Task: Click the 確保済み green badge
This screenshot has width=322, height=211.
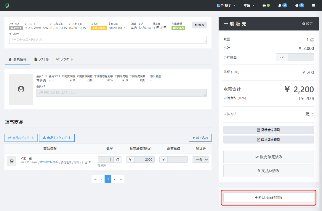Action: (178, 28)
